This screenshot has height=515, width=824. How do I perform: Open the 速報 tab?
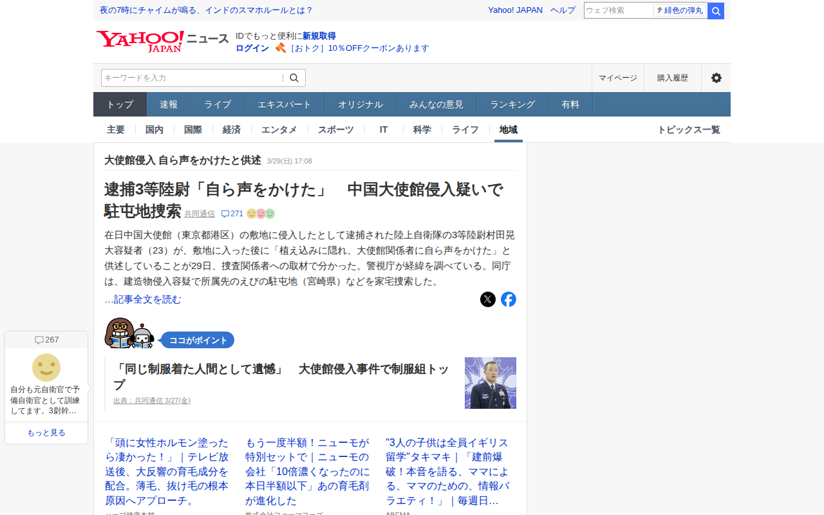click(x=169, y=104)
